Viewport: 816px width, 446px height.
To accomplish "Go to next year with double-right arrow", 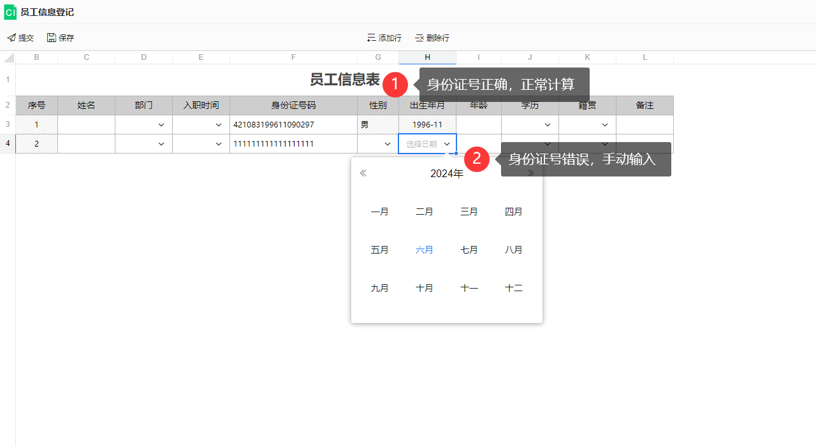I will click(530, 173).
